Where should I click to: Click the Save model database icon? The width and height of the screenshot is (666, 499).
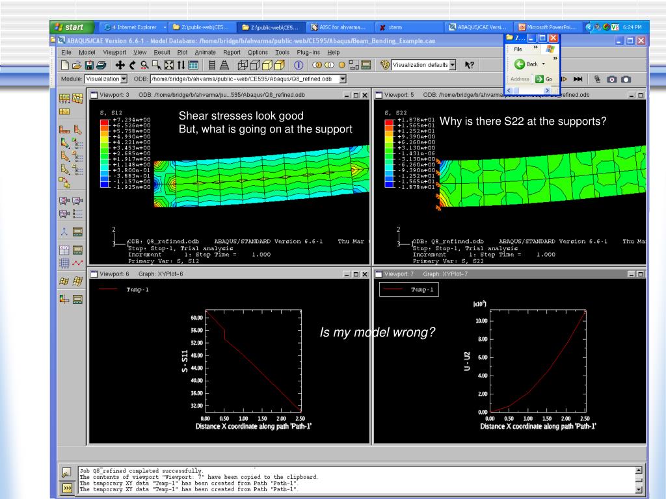pyautogui.click(x=89, y=66)
